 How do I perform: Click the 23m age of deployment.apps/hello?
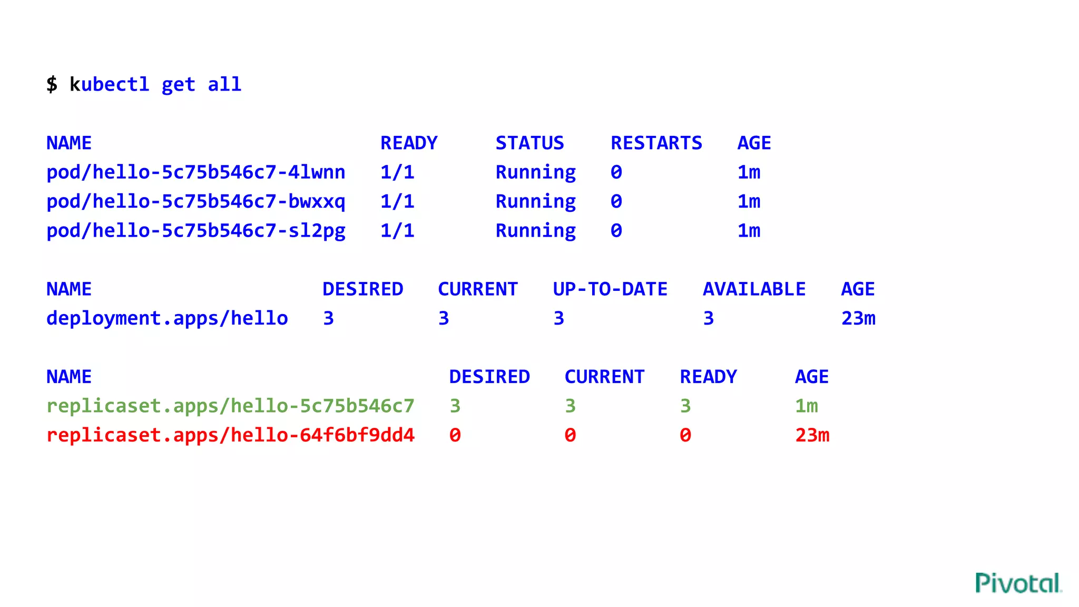[x=858, y=318]
